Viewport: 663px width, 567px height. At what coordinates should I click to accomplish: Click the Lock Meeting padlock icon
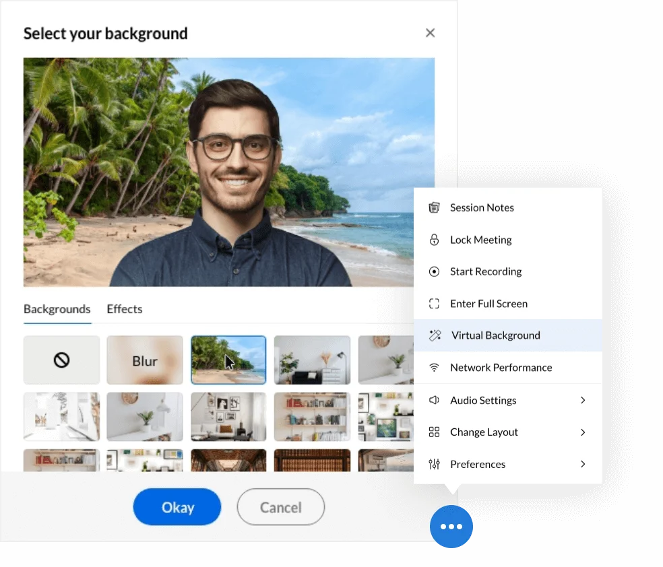click(435, 240)
